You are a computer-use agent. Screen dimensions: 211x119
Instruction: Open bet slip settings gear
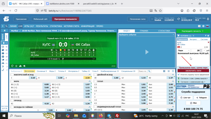click(208, 36)
